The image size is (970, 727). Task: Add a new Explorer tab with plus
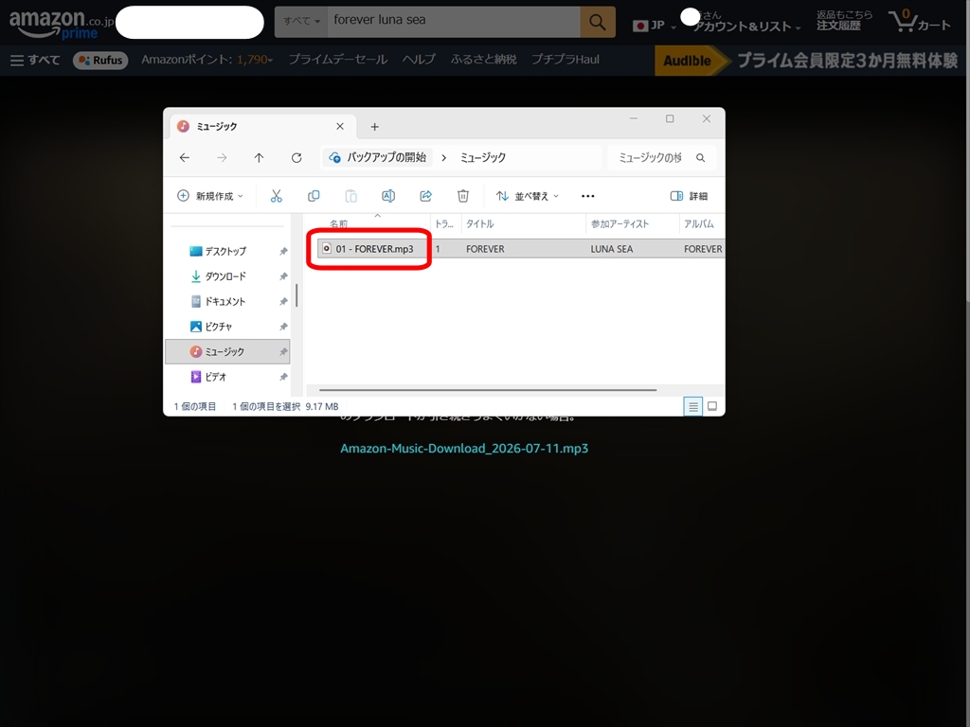pos(374,127)
